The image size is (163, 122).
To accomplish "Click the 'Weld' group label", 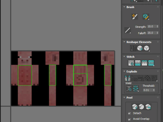I will [128, 83].
